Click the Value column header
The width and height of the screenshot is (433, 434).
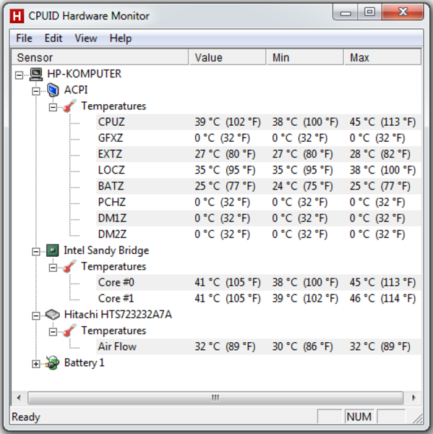[228, 58]
